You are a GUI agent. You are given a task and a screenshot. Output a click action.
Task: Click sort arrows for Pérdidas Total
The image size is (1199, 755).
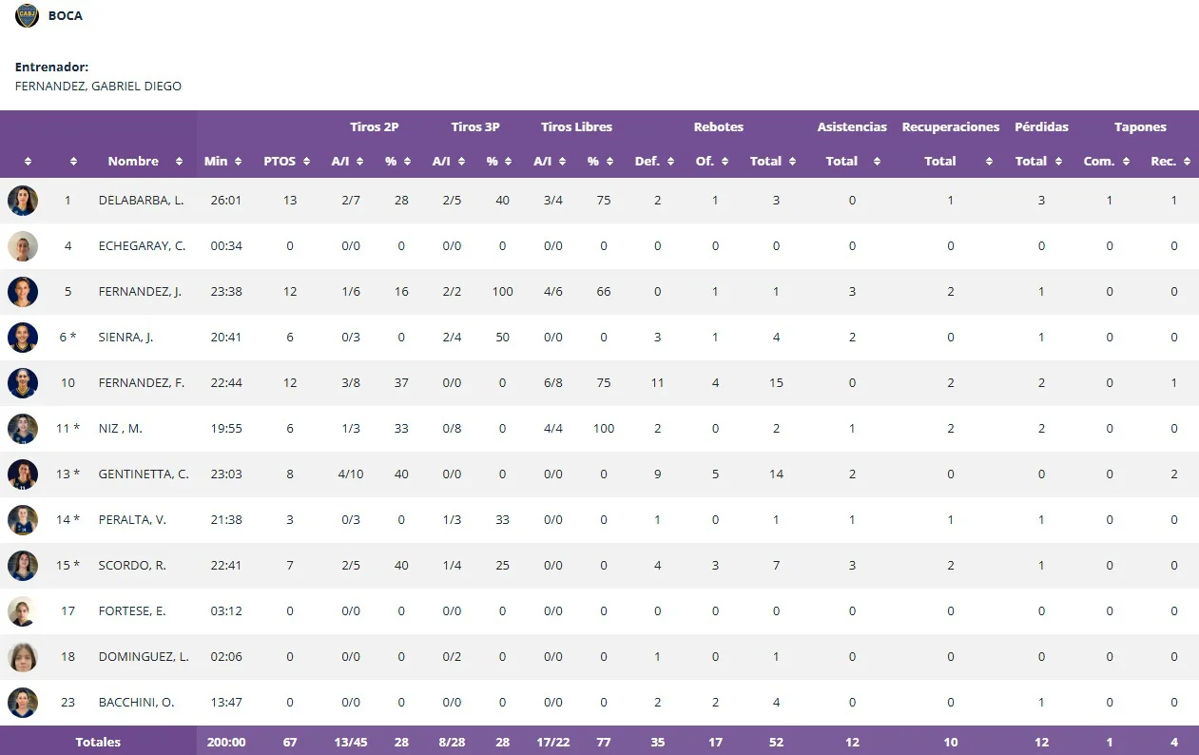(x=1057, y=162)
